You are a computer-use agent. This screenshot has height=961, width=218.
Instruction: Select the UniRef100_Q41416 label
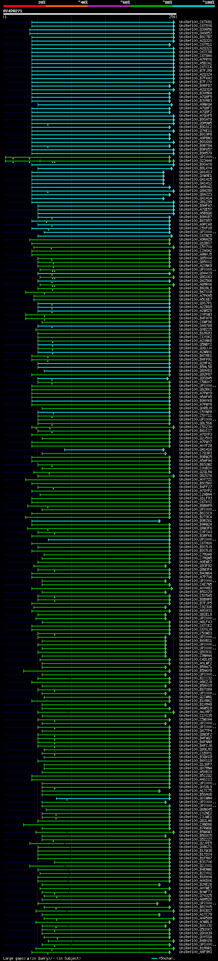195,450
